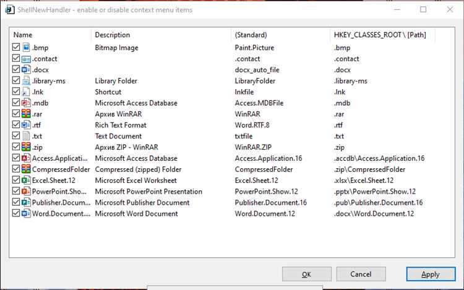
Task: Select the 'Bitmap Image' description text
Action: (x=116, y=48)
